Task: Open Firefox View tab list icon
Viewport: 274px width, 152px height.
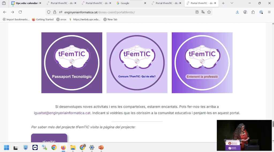Action: (x=4, y=3)
